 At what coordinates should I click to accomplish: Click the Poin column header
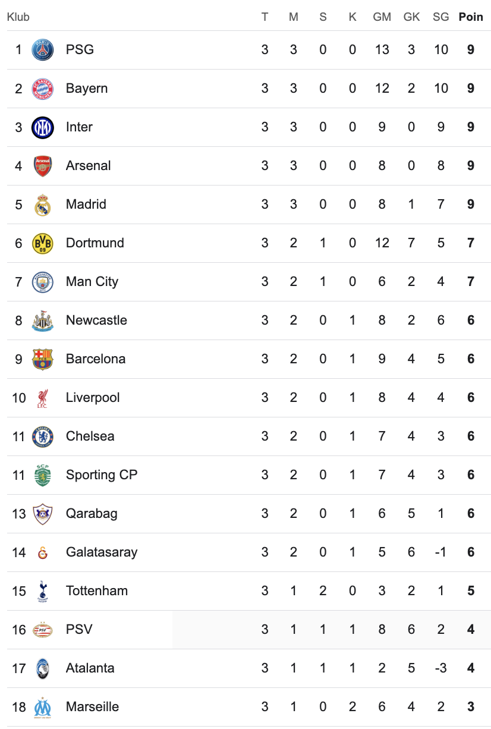point(471,17)
